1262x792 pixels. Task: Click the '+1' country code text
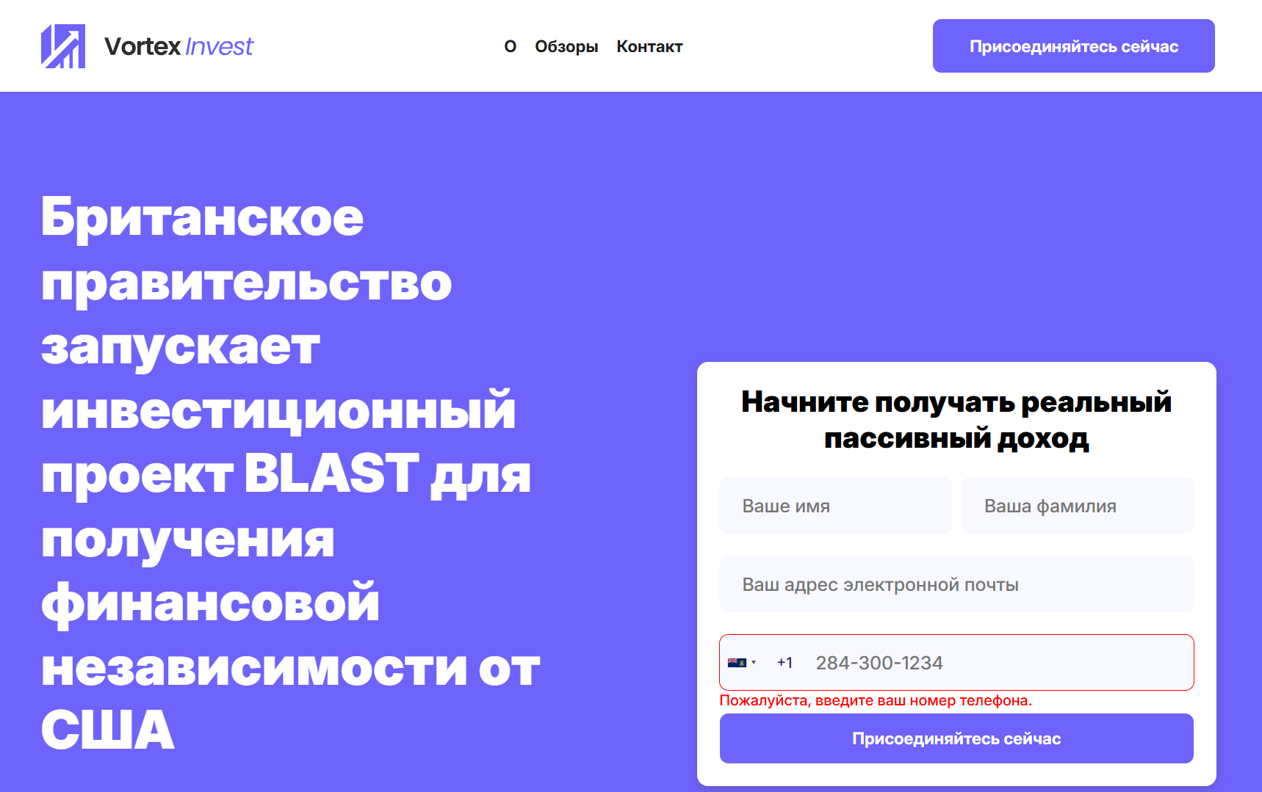[x=784, y=662]
